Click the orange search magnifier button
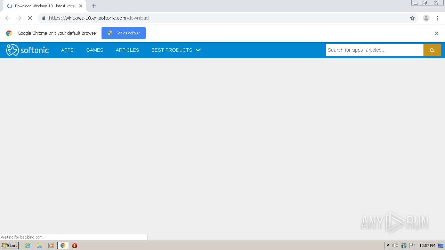This screenshot has height=250, width=445. [x=432, y=50]
